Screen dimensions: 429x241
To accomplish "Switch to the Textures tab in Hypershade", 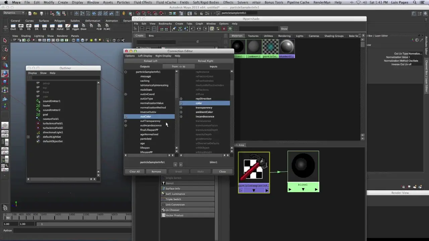I will tap(253, 36).
